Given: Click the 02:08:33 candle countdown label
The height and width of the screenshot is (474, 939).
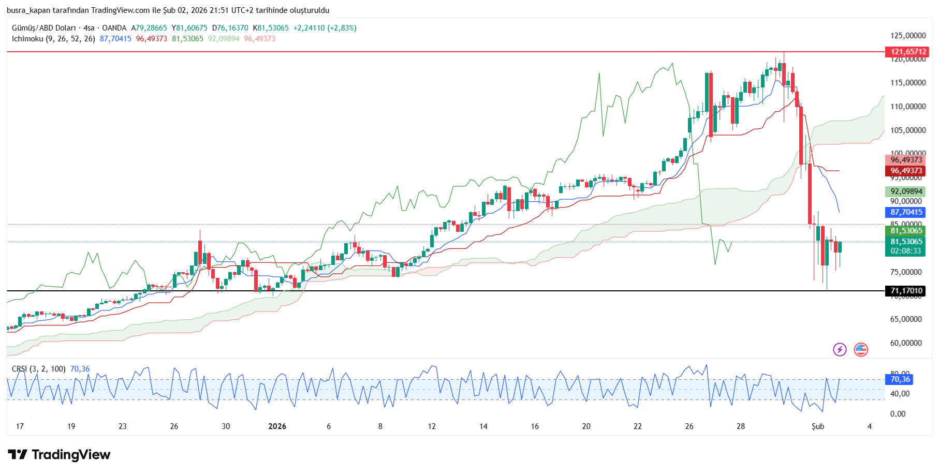Looking at the screenshot, I should 906,251.
